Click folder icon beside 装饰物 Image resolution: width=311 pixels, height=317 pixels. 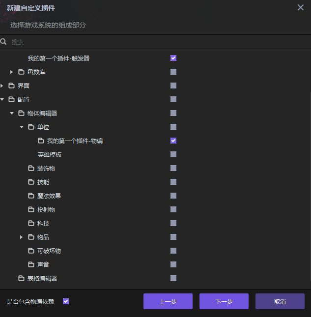(x=31, y=169)
